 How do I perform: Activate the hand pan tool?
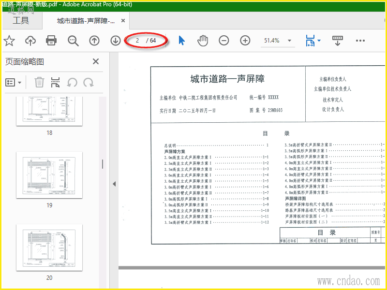(203, 41)
